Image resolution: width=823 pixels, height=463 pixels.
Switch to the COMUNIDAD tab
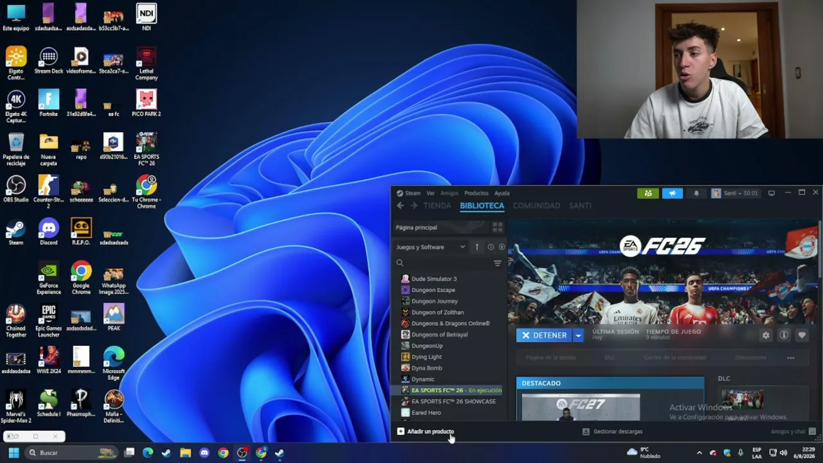(536, 206)
